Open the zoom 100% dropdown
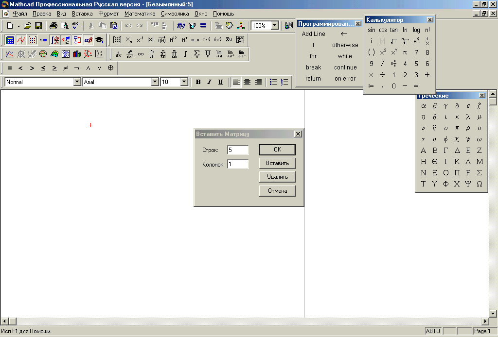The width and height of the screenshot is (498, 337). (x=275, y=25)
